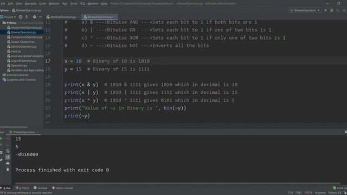
Task: Click the restore layout icon in Run panel
Action: pyautogui.click(x=1, y=152)
